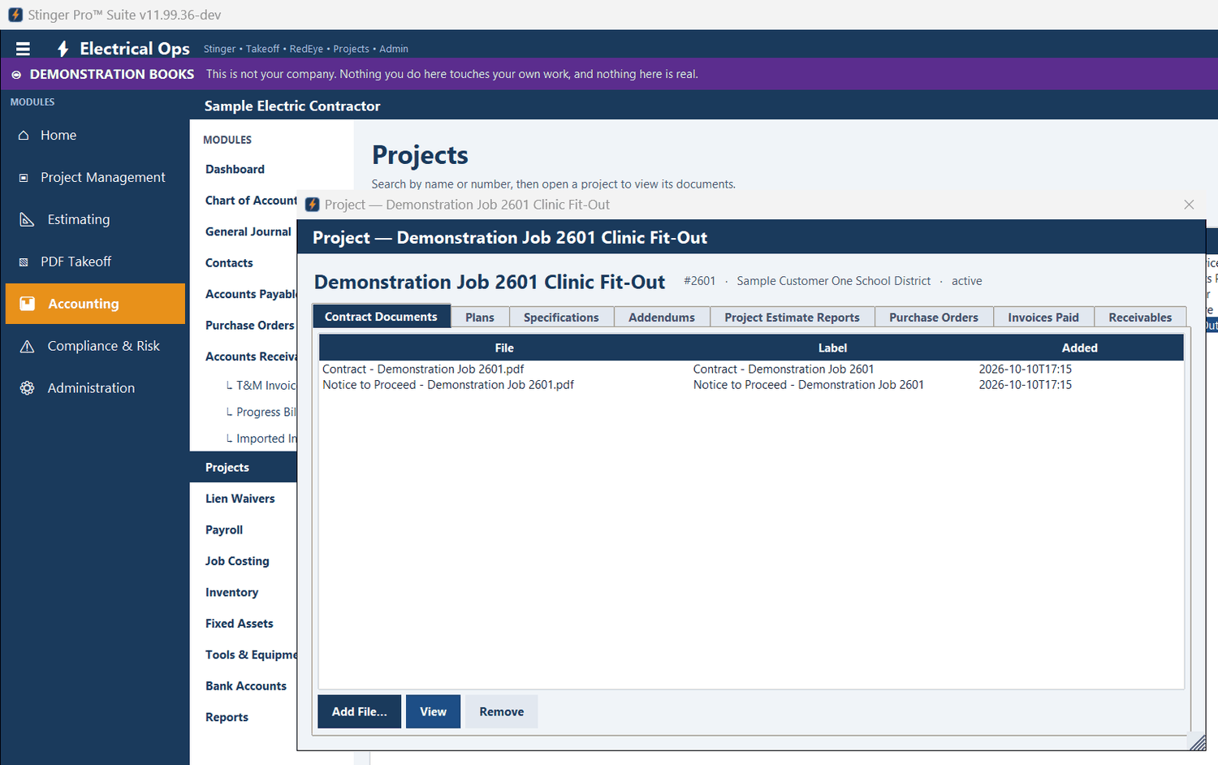Click the Estimating ruler icon
This screenshot has height=765, width=1218.
[x=27, y=220]
